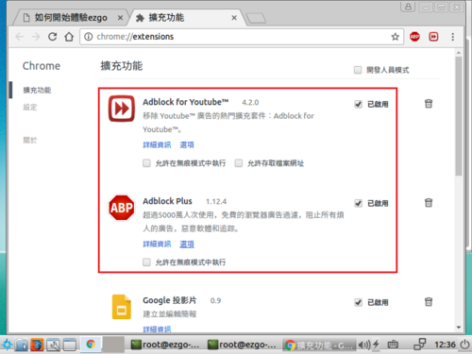Select the 擴充功能 Chrome window taskbar button
Image resolution: width=472 pixels, height=354 pixels.
(319, 346)
